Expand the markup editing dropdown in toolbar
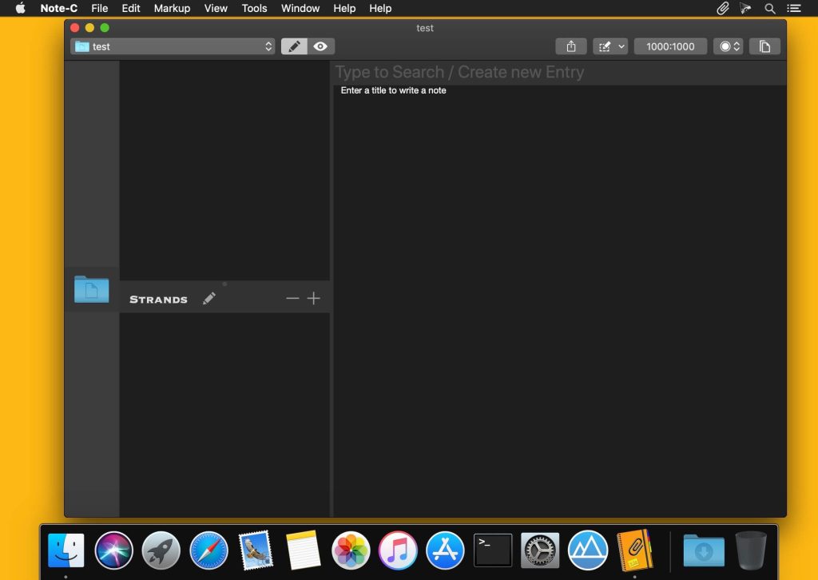 coord(610,46)
